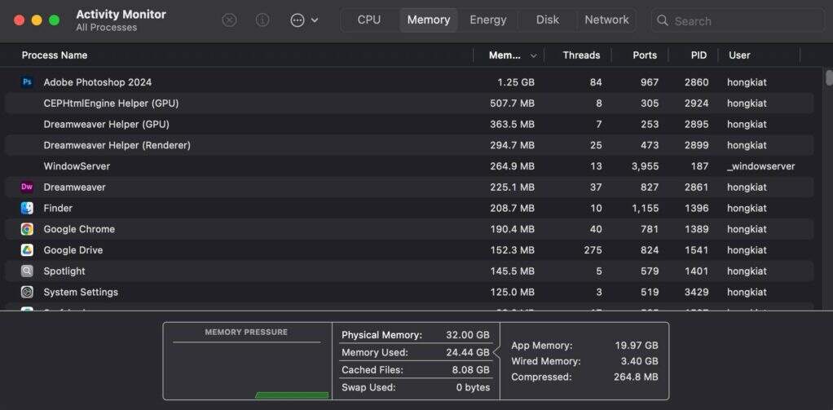
Task: Sort by the Threads column header
Action: tap(580, 55)
